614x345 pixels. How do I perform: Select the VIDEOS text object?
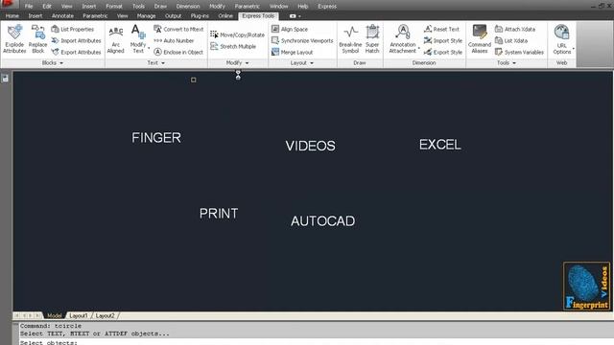coord(310,146)
